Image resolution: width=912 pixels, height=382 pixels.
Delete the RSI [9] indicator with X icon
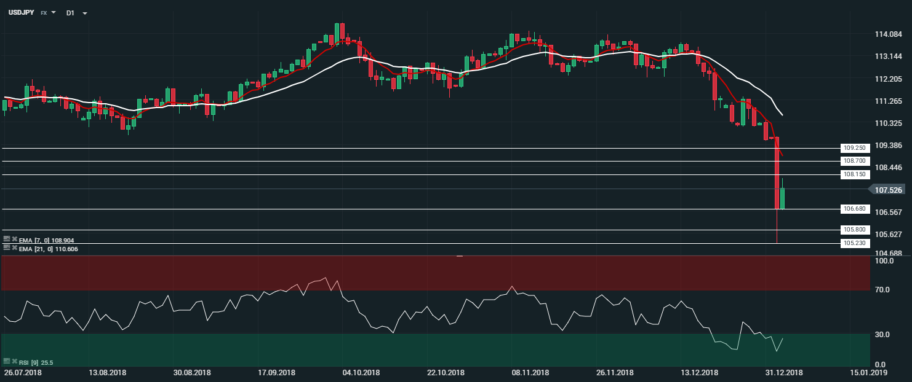[14, 362]
